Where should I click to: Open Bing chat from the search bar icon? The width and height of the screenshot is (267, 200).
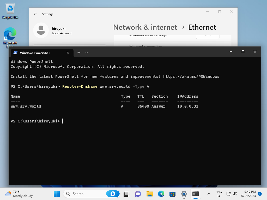click(113, 194)
